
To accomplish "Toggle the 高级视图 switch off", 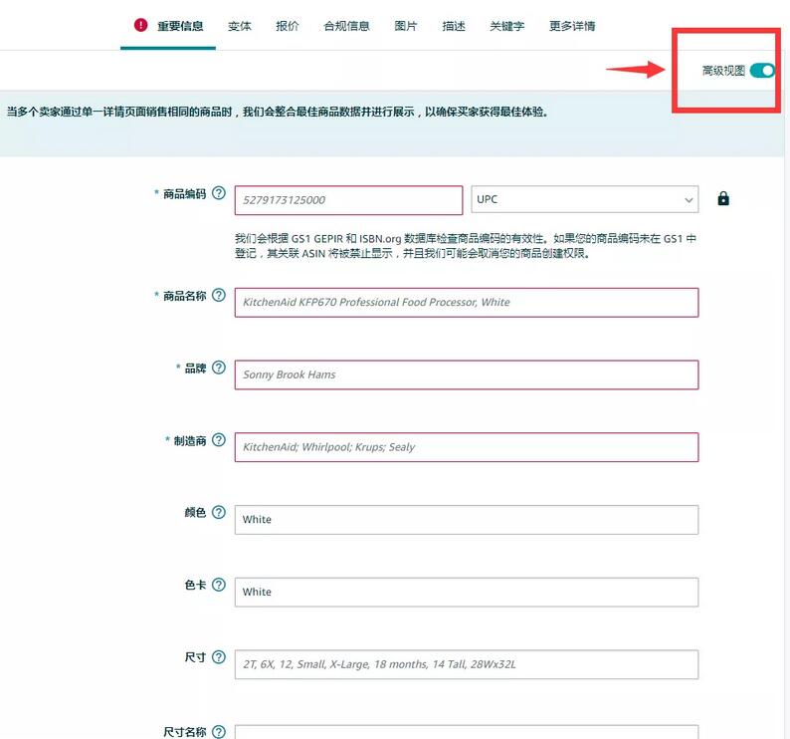I will [x=762, y=71].
